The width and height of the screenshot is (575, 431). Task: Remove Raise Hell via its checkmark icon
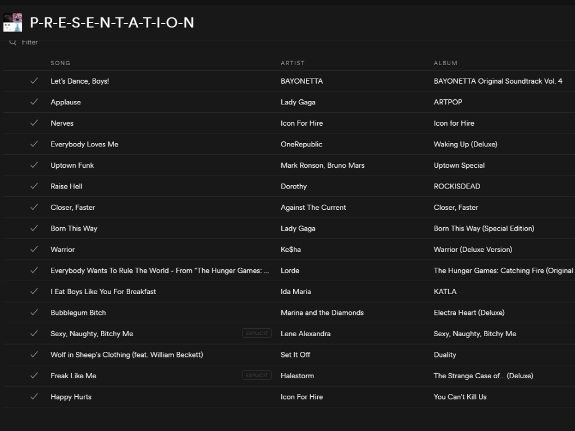click(x=34, y=186)
